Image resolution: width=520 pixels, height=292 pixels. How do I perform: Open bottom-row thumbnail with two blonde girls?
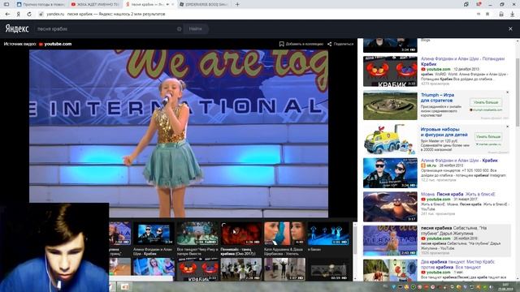(154, 267)
